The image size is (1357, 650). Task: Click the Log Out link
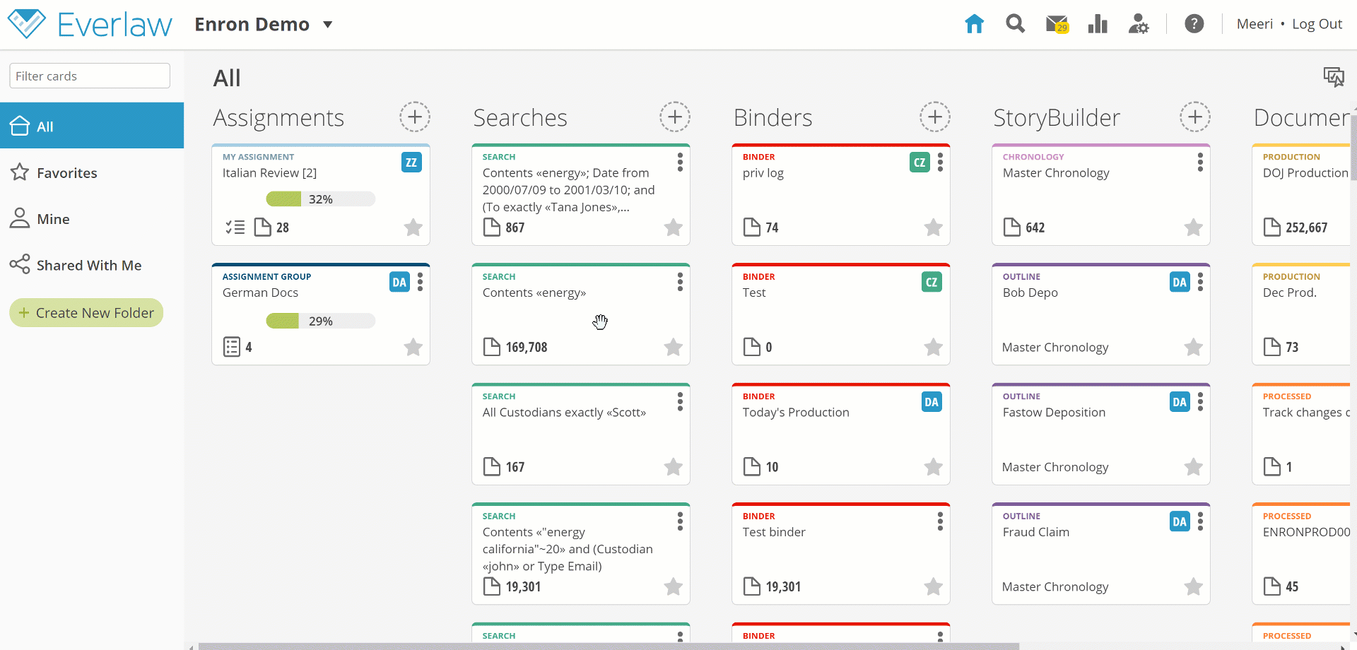pos(1317,24)
